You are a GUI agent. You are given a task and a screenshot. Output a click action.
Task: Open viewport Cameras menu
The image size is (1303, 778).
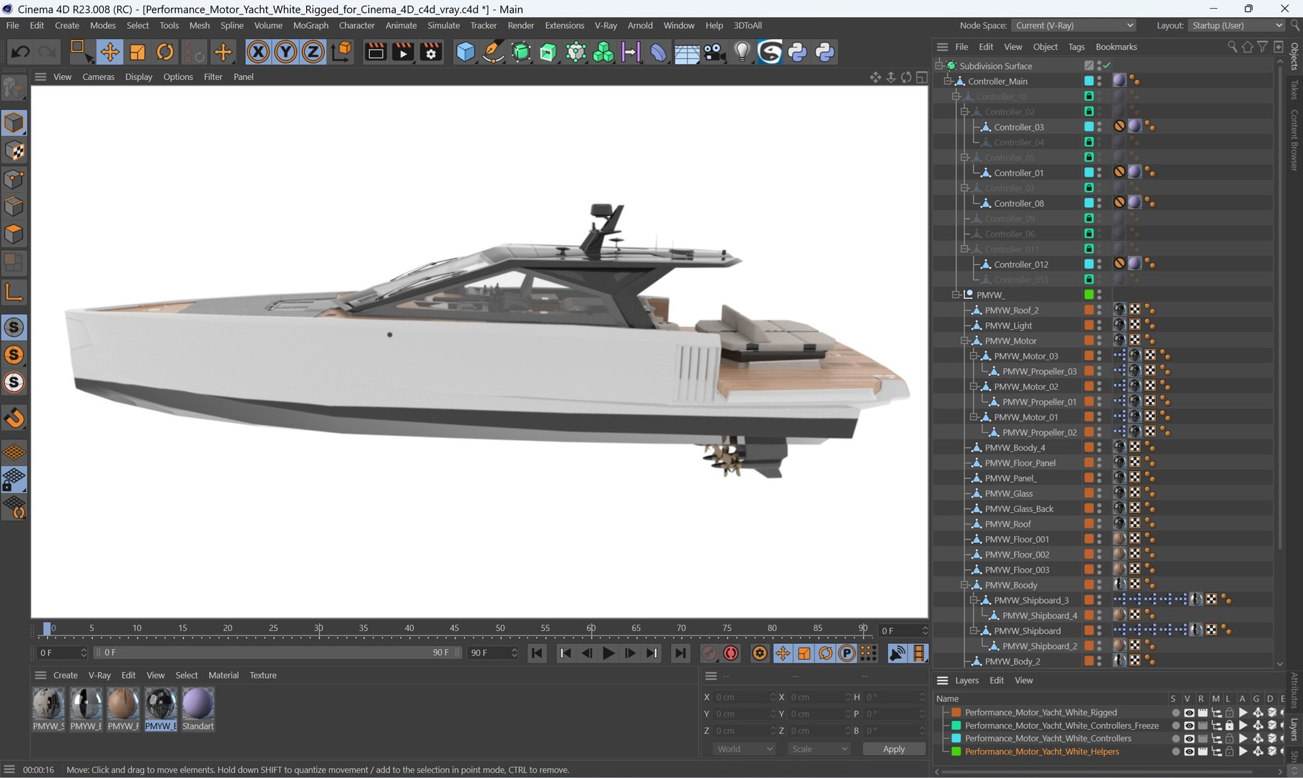(98, 77)
